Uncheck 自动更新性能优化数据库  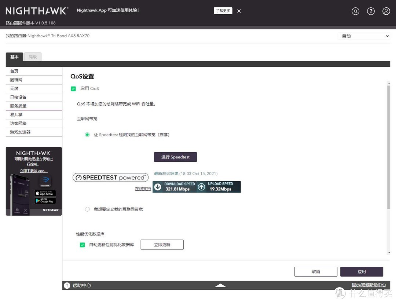coord(82,245)
